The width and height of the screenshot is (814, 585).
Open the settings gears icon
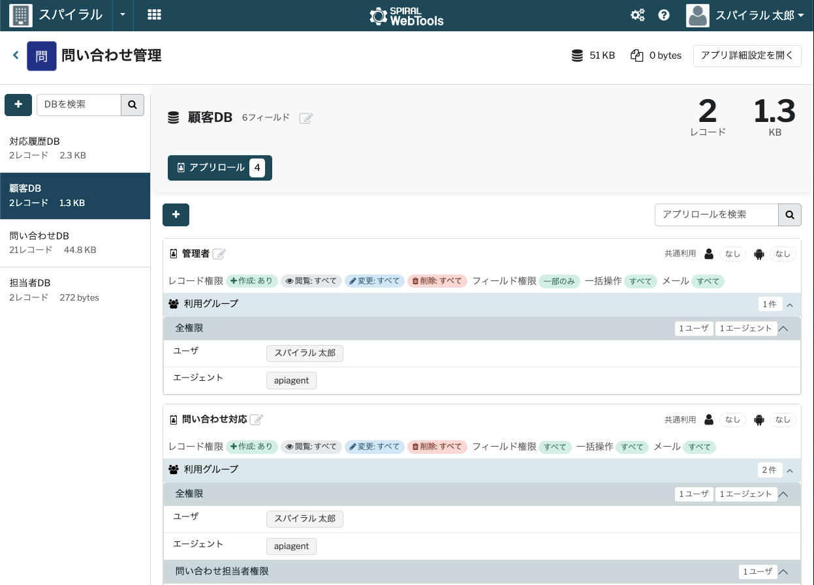(638, 15)
